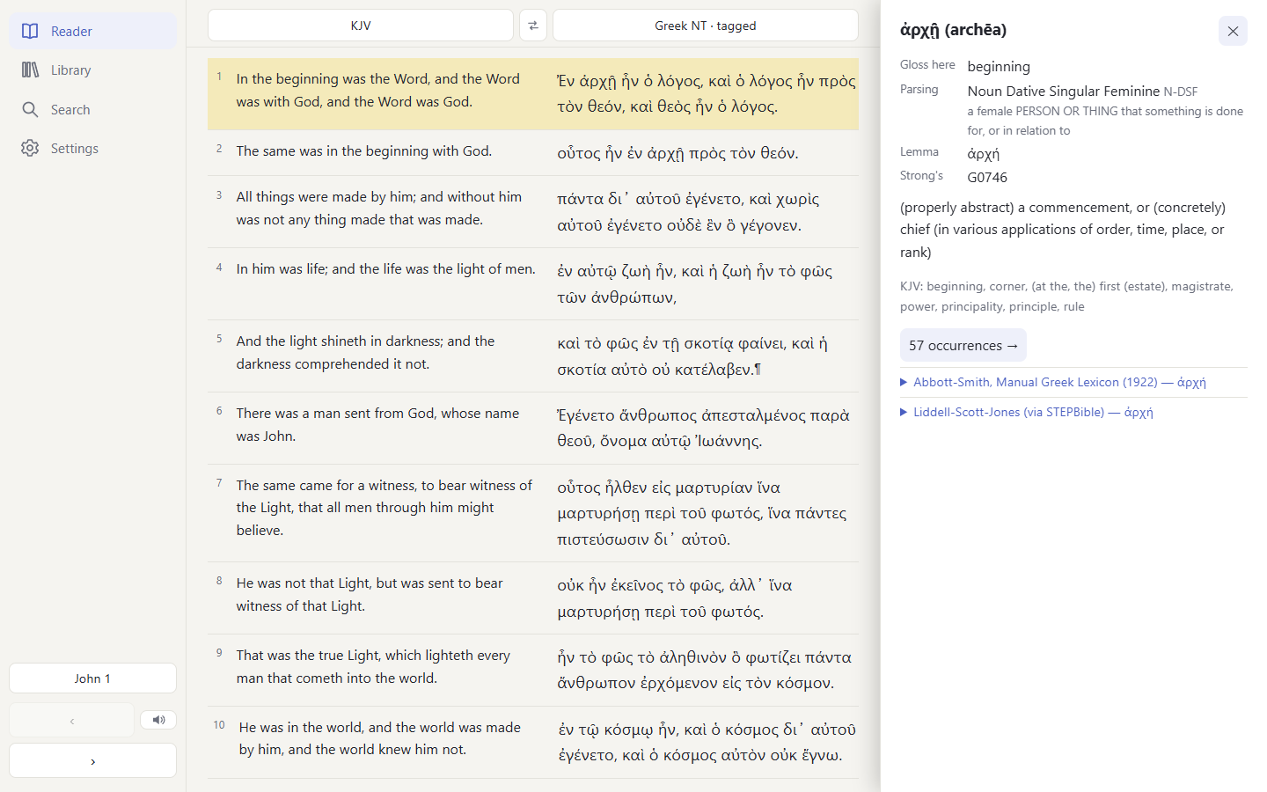Viewport: 1267px width, 792px height.
Task: Click the Greek word οὗτος in verse 2
Action: tap(579, 153)
